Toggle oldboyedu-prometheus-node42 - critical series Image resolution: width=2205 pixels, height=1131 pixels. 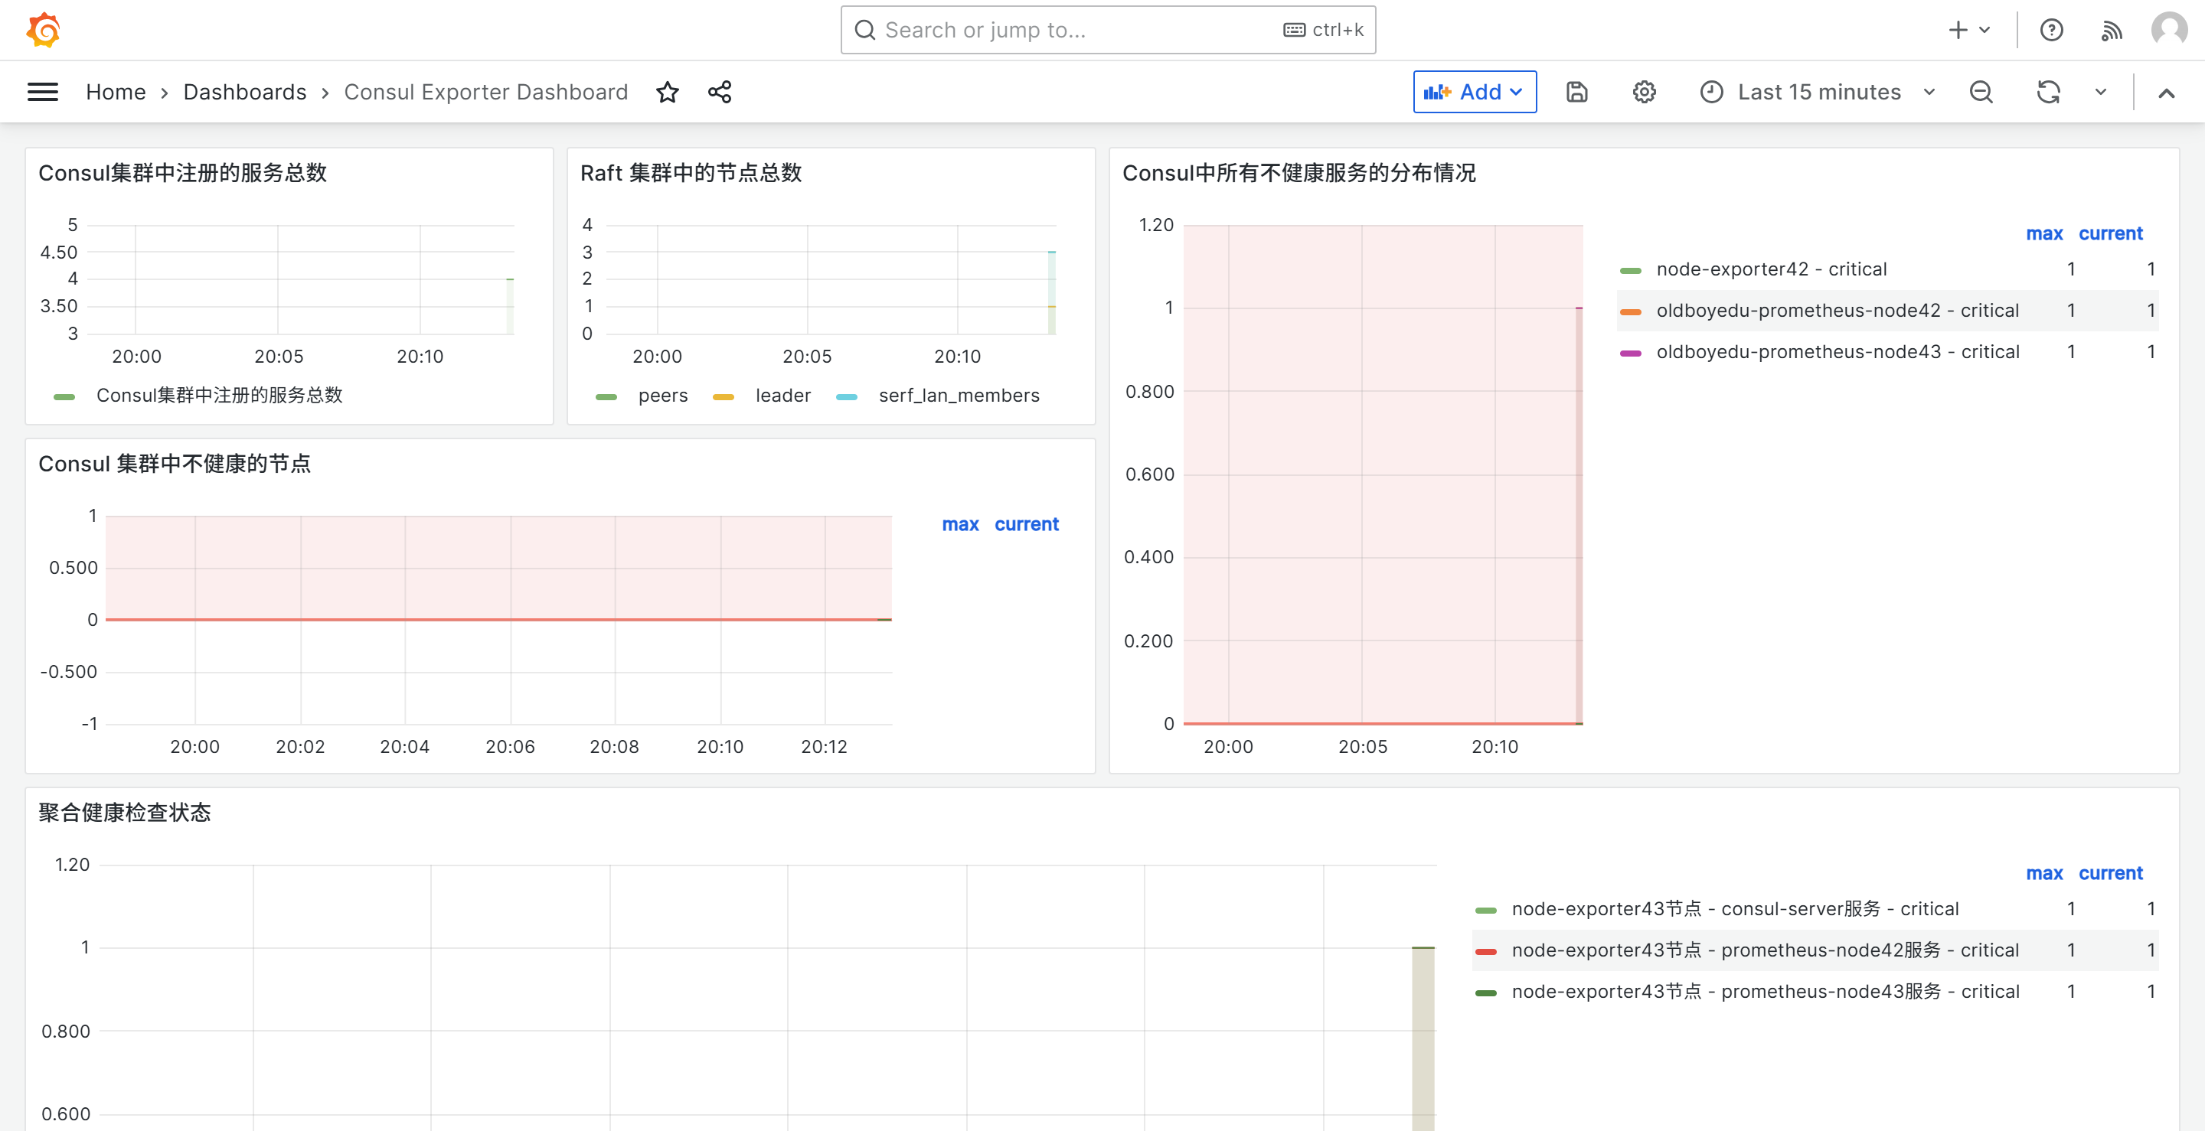pos(1837,311)
